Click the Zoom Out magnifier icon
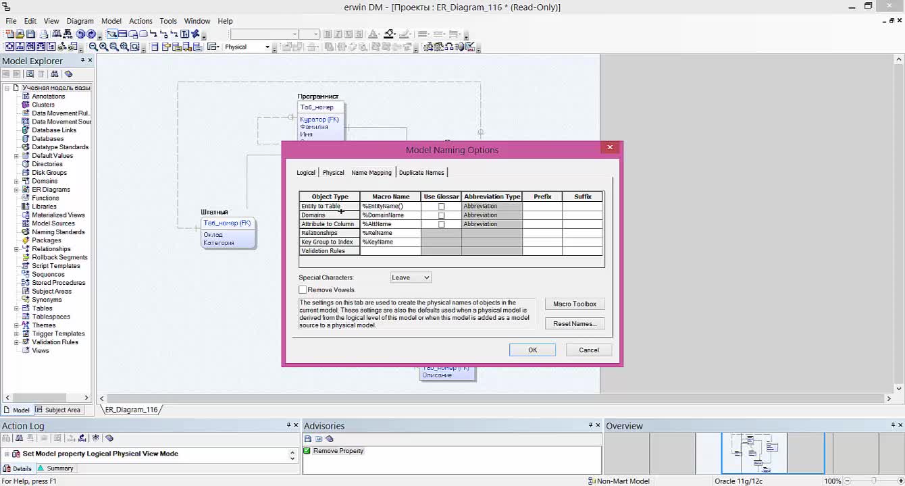 pos(93,47)
